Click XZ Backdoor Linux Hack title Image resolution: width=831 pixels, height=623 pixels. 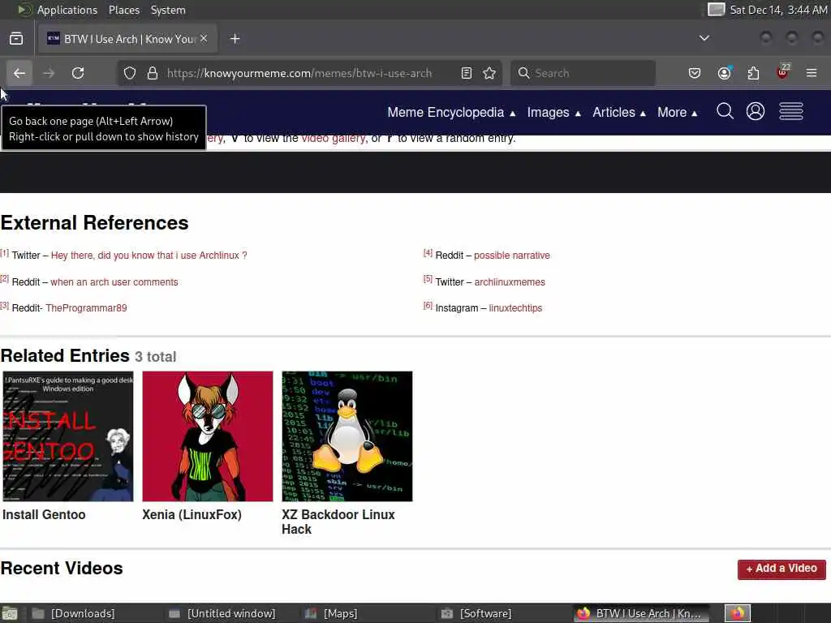[338, 522]
